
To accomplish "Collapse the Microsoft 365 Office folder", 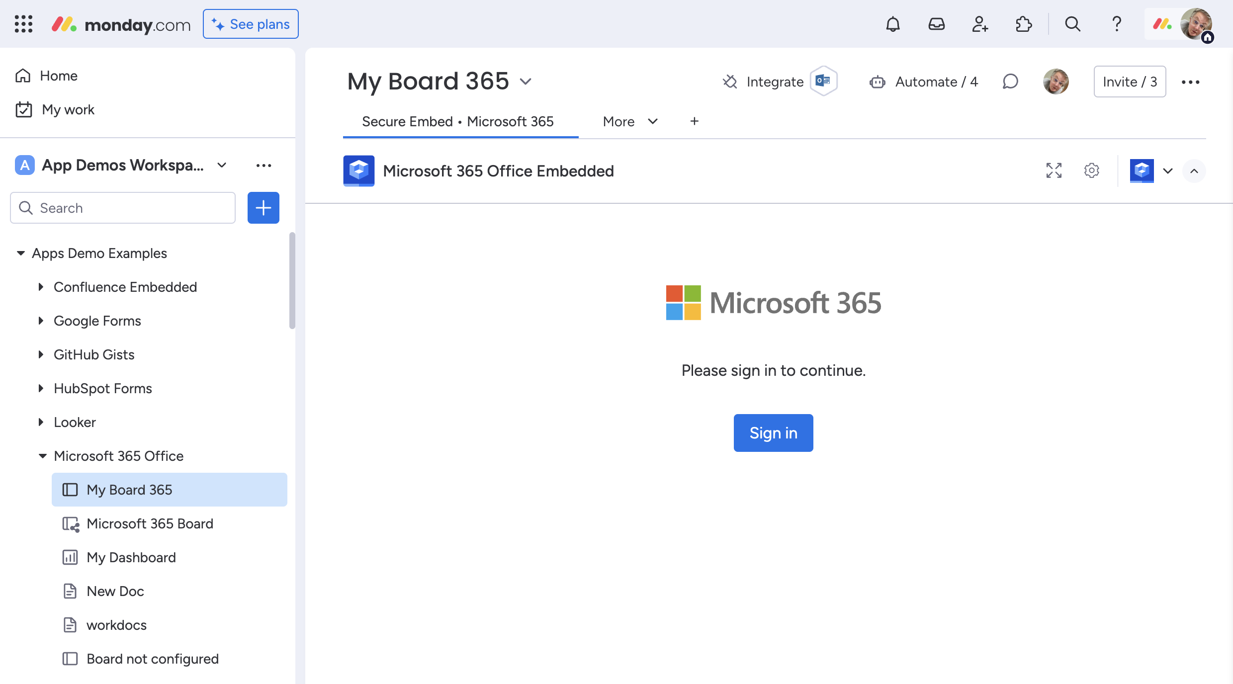I will tap(42, 456).
